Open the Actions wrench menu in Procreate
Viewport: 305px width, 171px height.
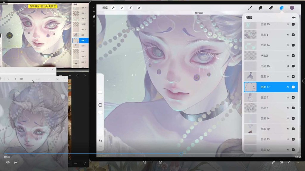pyautogui.click(x=113, y=8)
